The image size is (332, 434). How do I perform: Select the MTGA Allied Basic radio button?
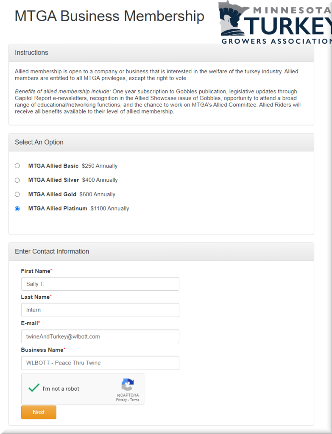pos(17,166)
